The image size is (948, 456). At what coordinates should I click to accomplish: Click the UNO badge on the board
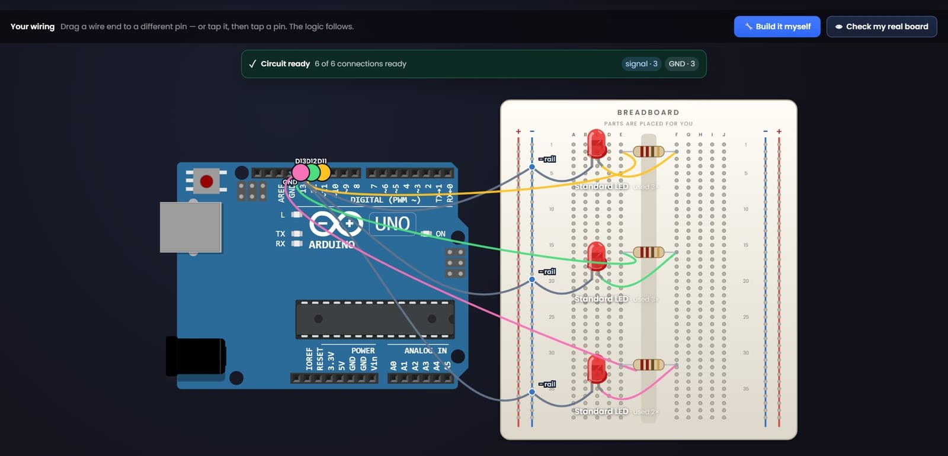click(x=392, y=223)
